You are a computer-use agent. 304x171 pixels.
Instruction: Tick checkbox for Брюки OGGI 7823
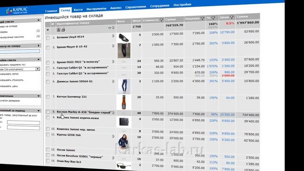47,62
